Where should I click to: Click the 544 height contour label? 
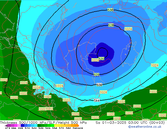[97, 101]
